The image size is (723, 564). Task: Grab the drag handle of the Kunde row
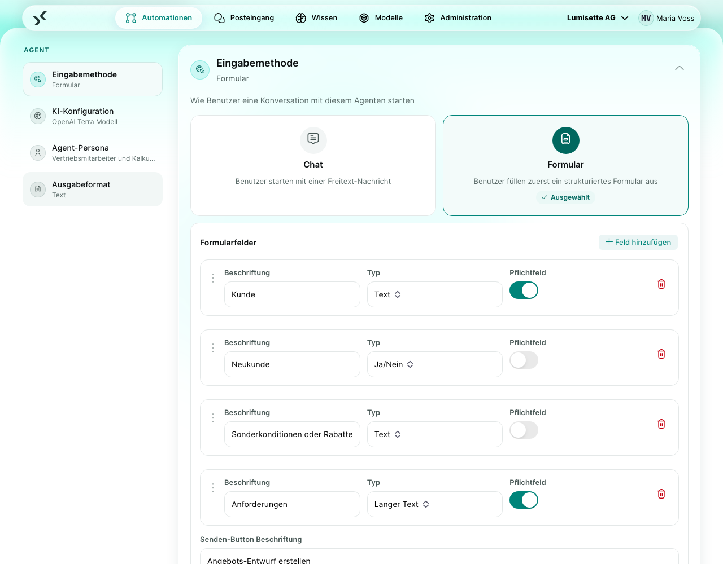213,278
